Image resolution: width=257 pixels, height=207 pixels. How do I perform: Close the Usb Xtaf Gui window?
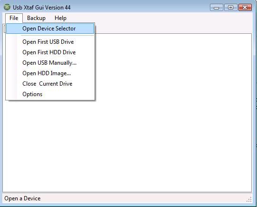tap(245, 8)
